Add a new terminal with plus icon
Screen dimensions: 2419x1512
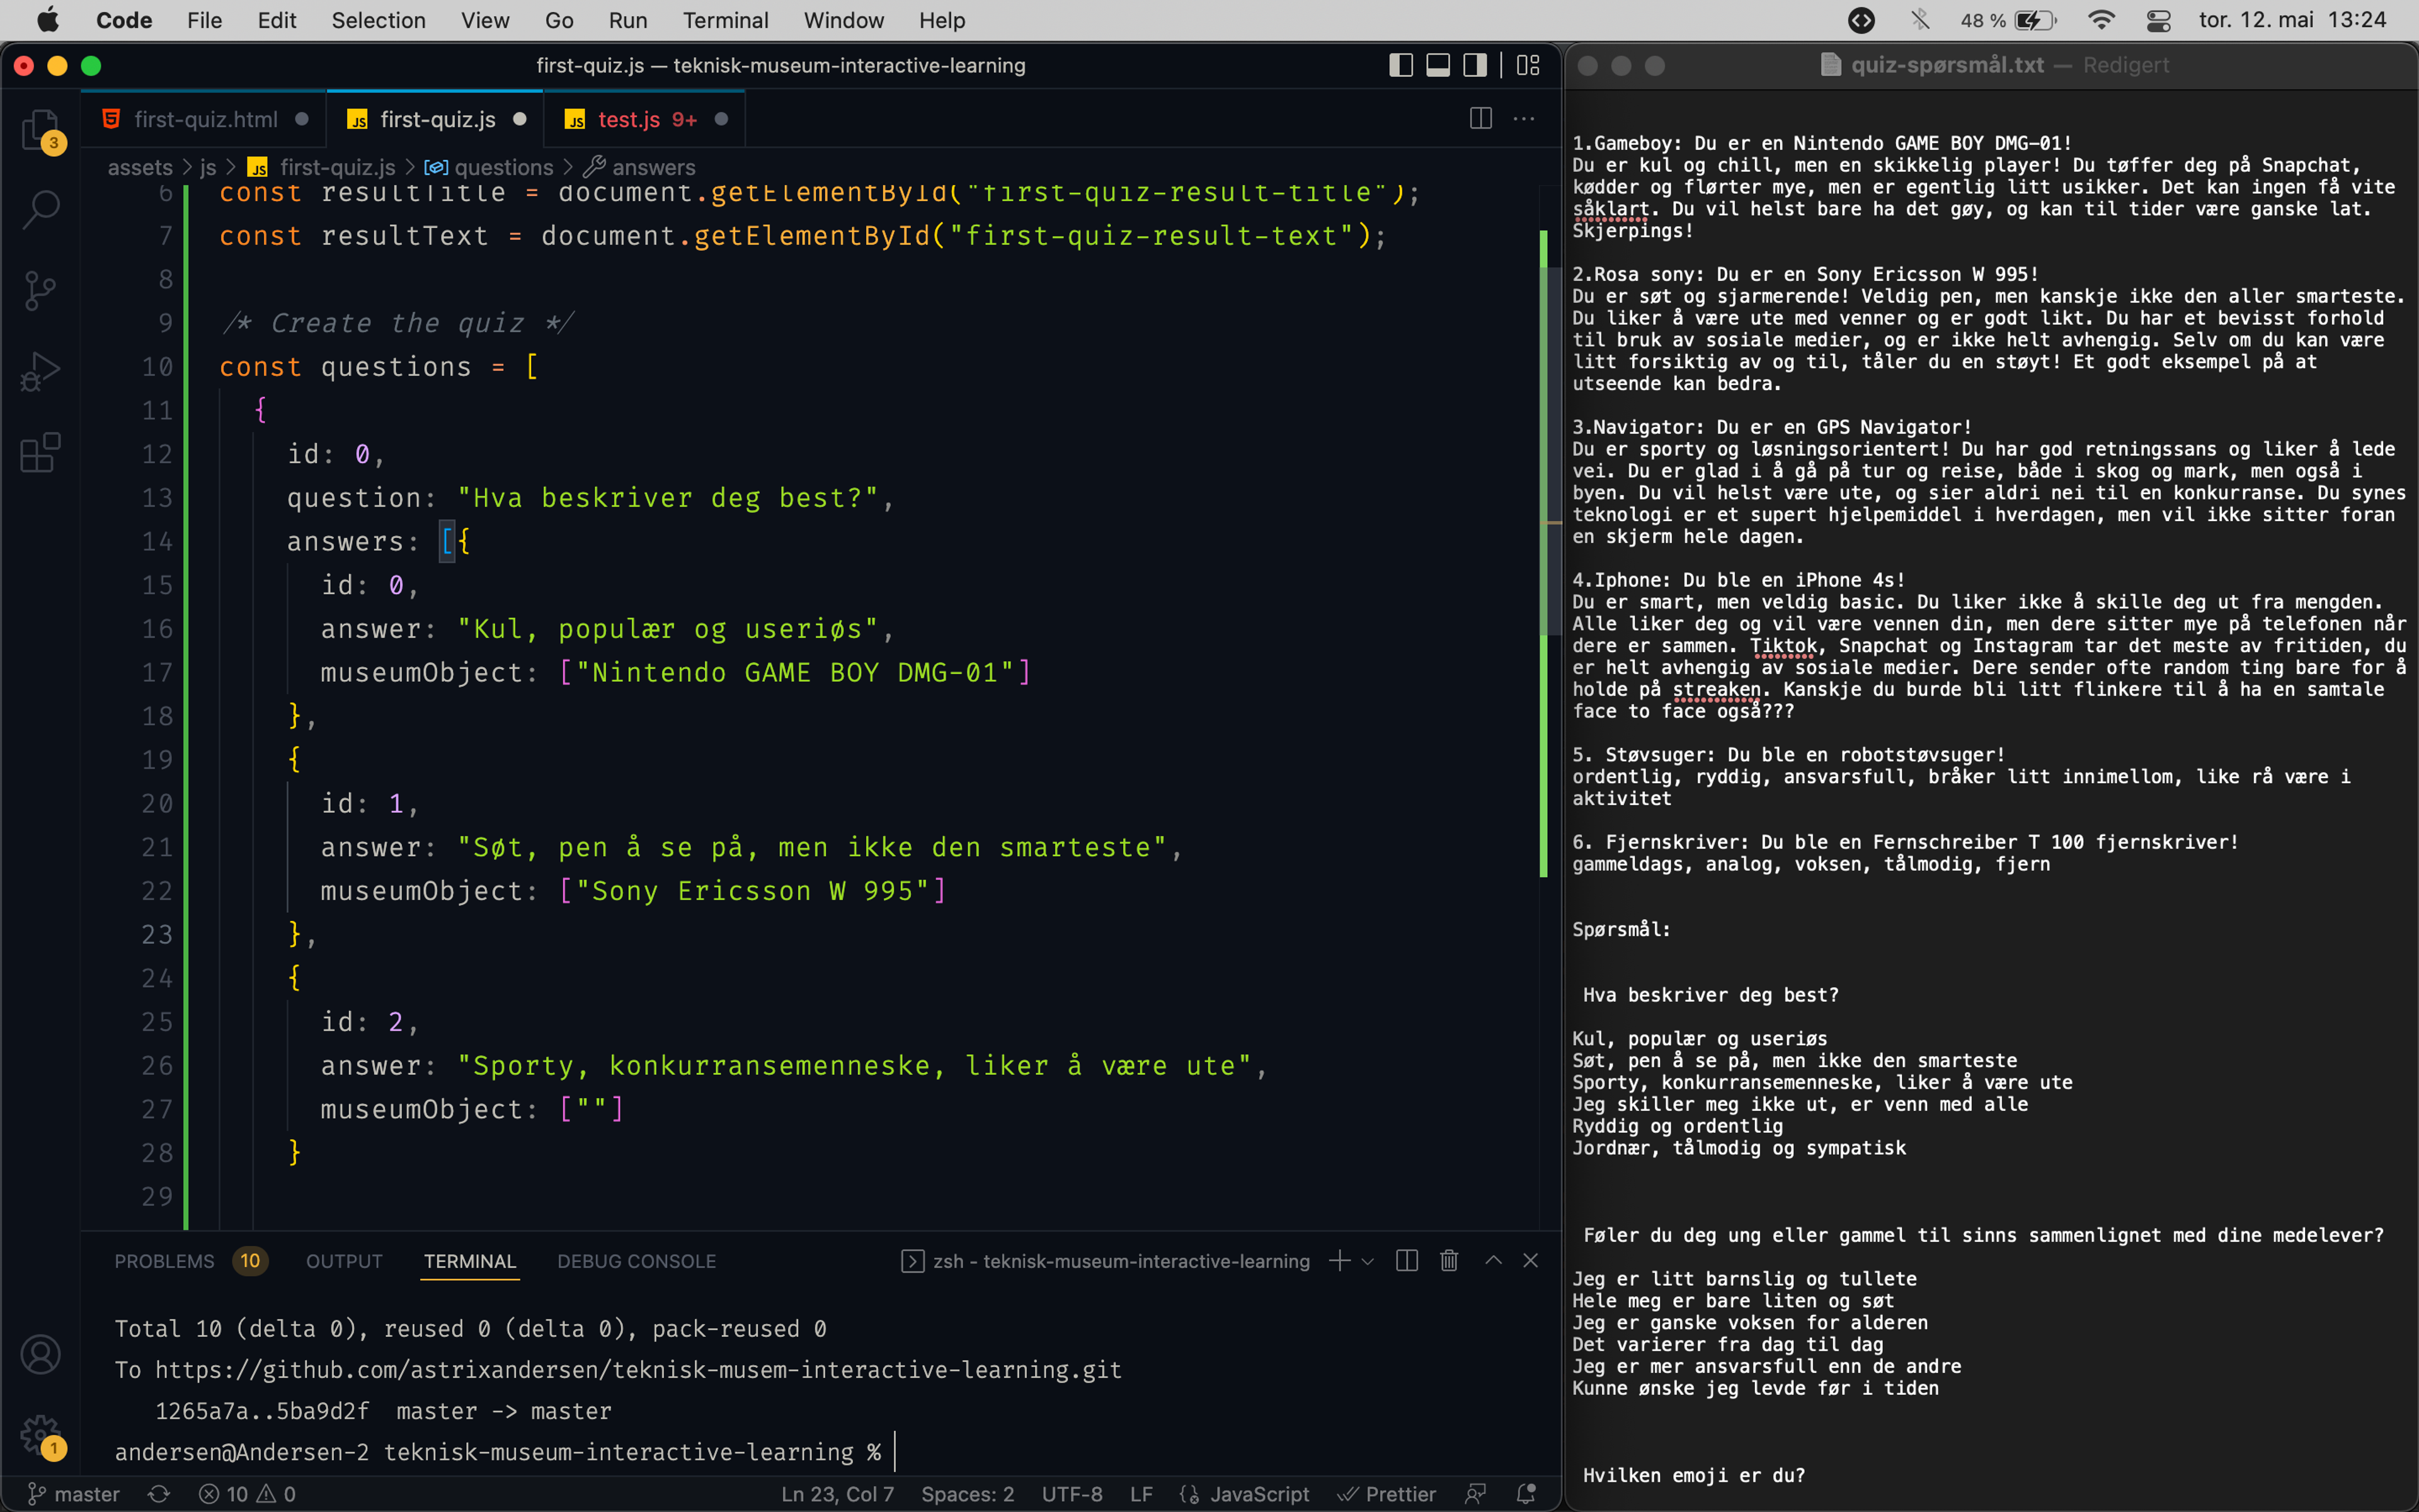[x=1339, y=1261]
